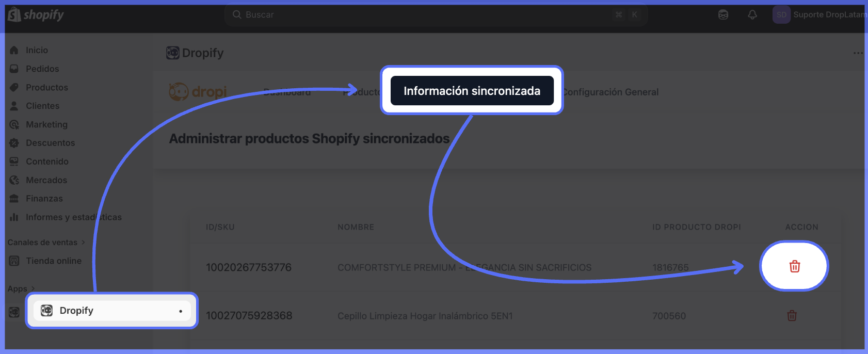This screenshot has height=354, width=868.
Task: Open the Información sincronizada tab
Action: tap(472, 91)
